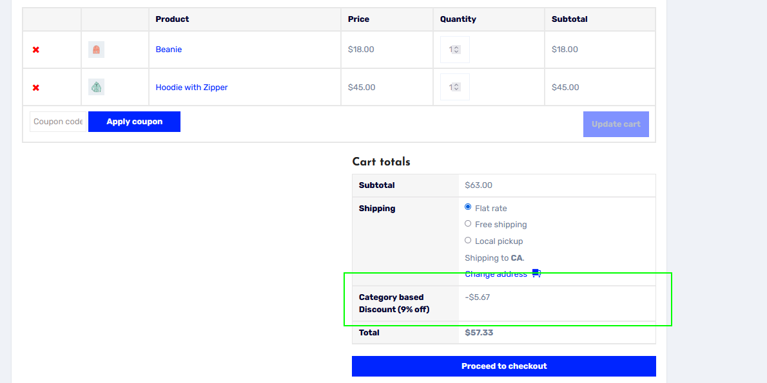Select the Flat rate shipping option
767x383 pixels.
(x=467, y=207)
